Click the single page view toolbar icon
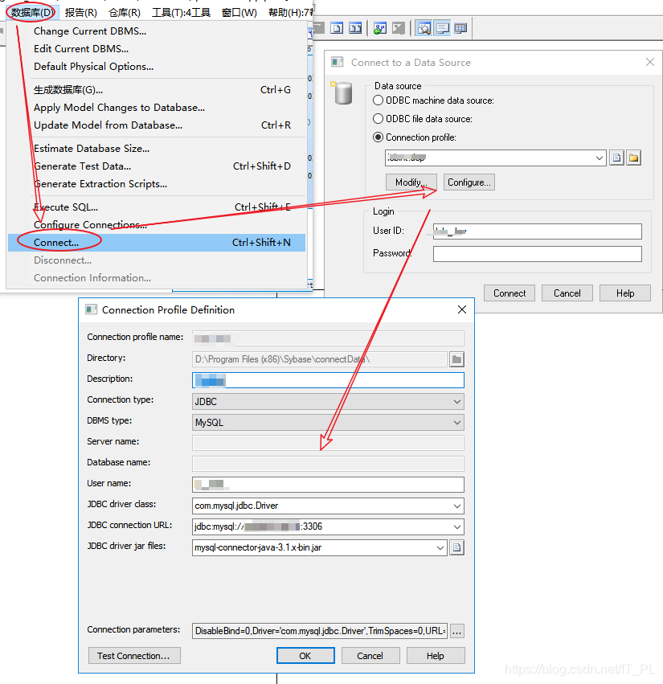This screenshot has height=684, width=663. coord(337,28)
